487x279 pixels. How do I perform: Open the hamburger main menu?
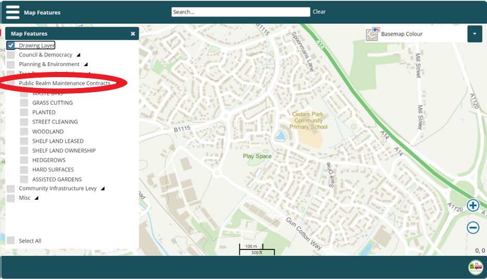pos(12,12)
